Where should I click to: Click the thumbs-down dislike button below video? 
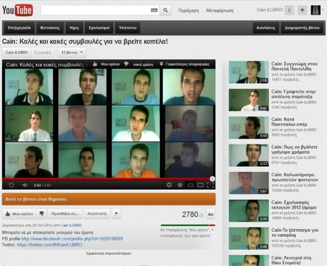pos(41,213)
